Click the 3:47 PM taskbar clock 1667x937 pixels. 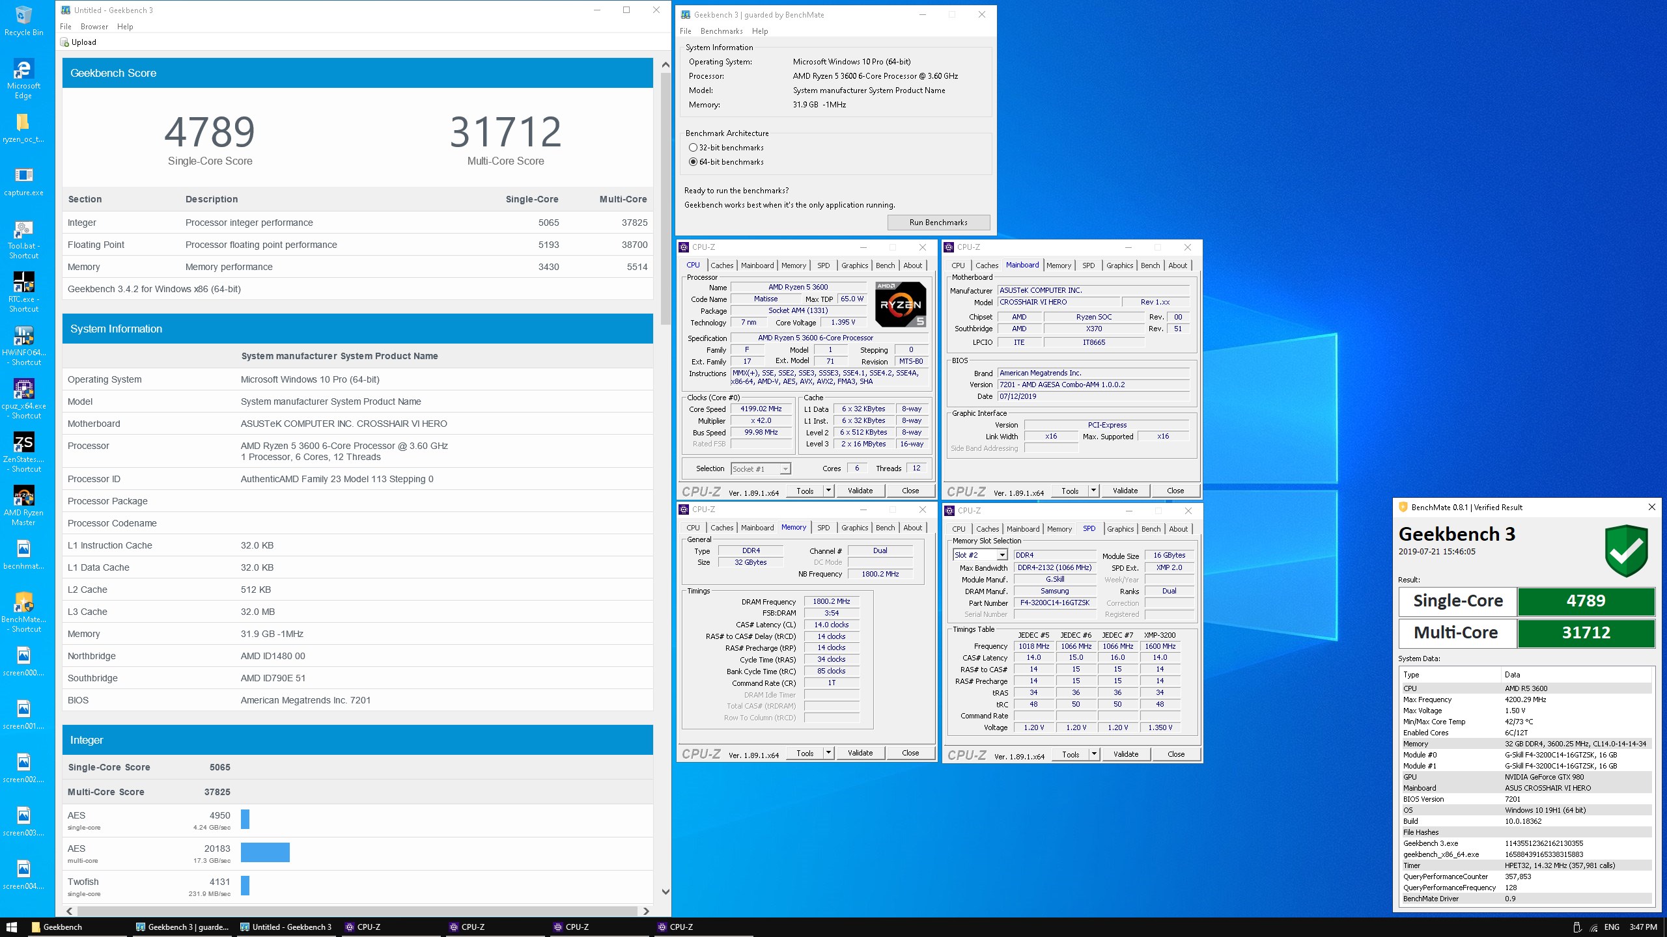point(1643,927)
